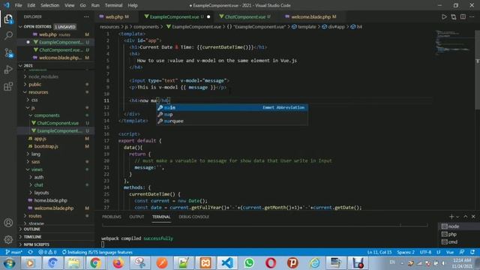Open Firefox from the taskbar
This screenshot has width=480, height=270.
tap(118, 263)
